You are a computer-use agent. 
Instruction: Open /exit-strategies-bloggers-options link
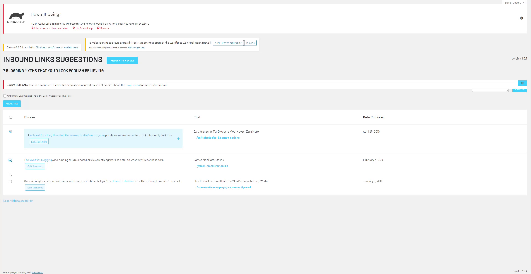tap(218, 138)
